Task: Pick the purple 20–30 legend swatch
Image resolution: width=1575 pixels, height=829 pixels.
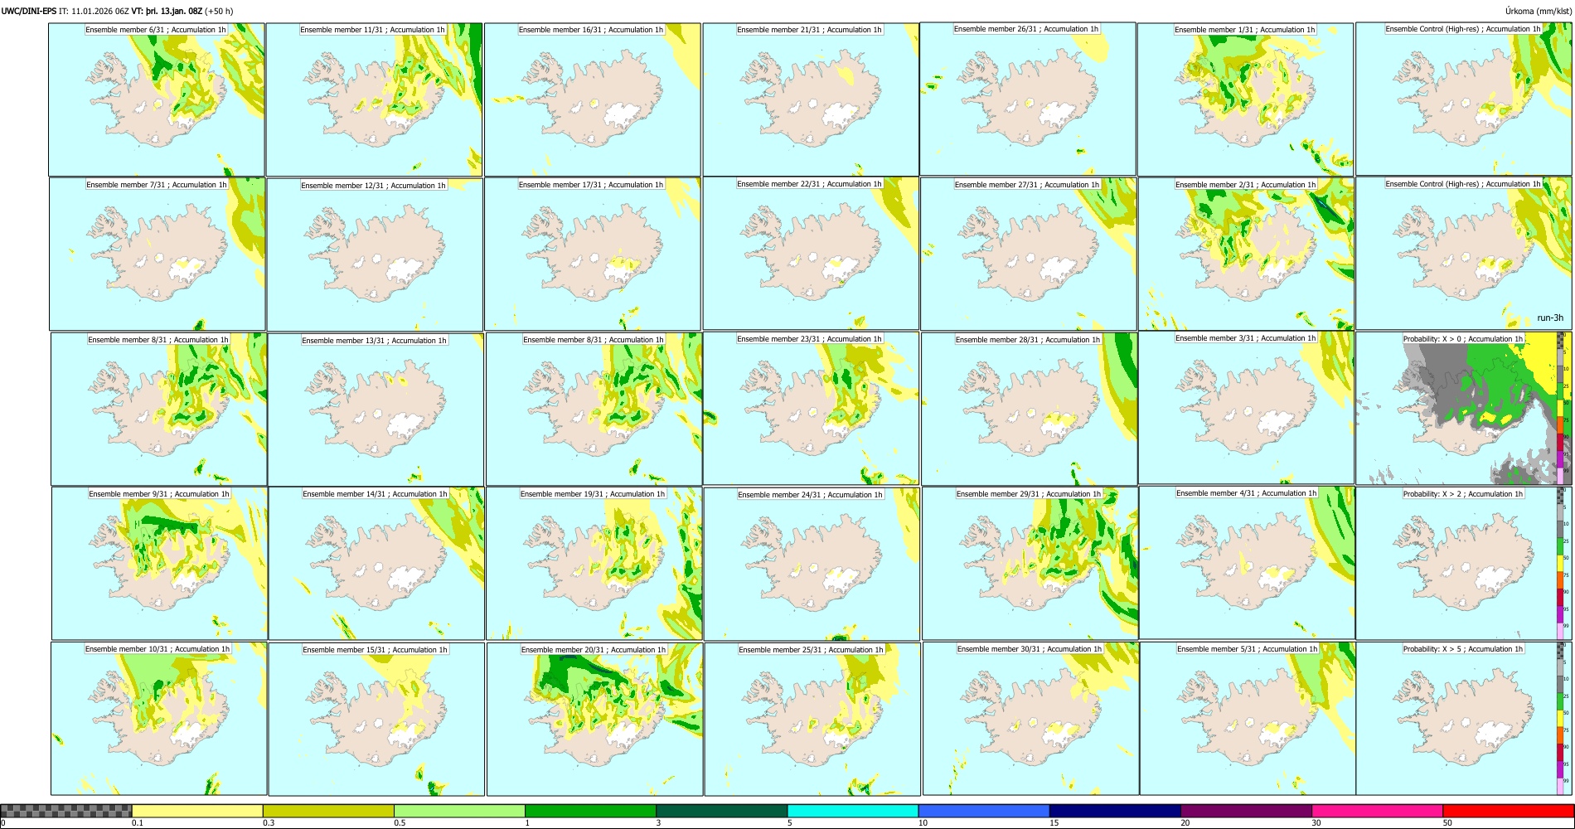Action: (1247, 811)
